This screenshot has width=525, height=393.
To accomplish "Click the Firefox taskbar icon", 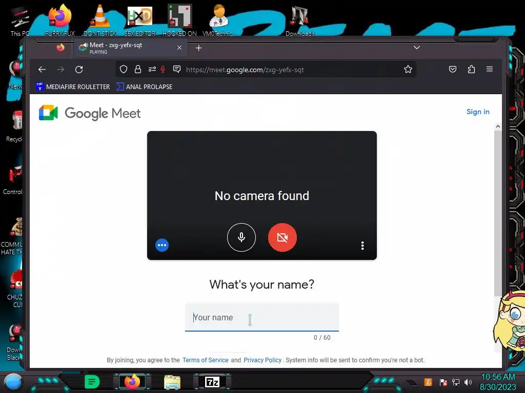I will coord(132,382).
